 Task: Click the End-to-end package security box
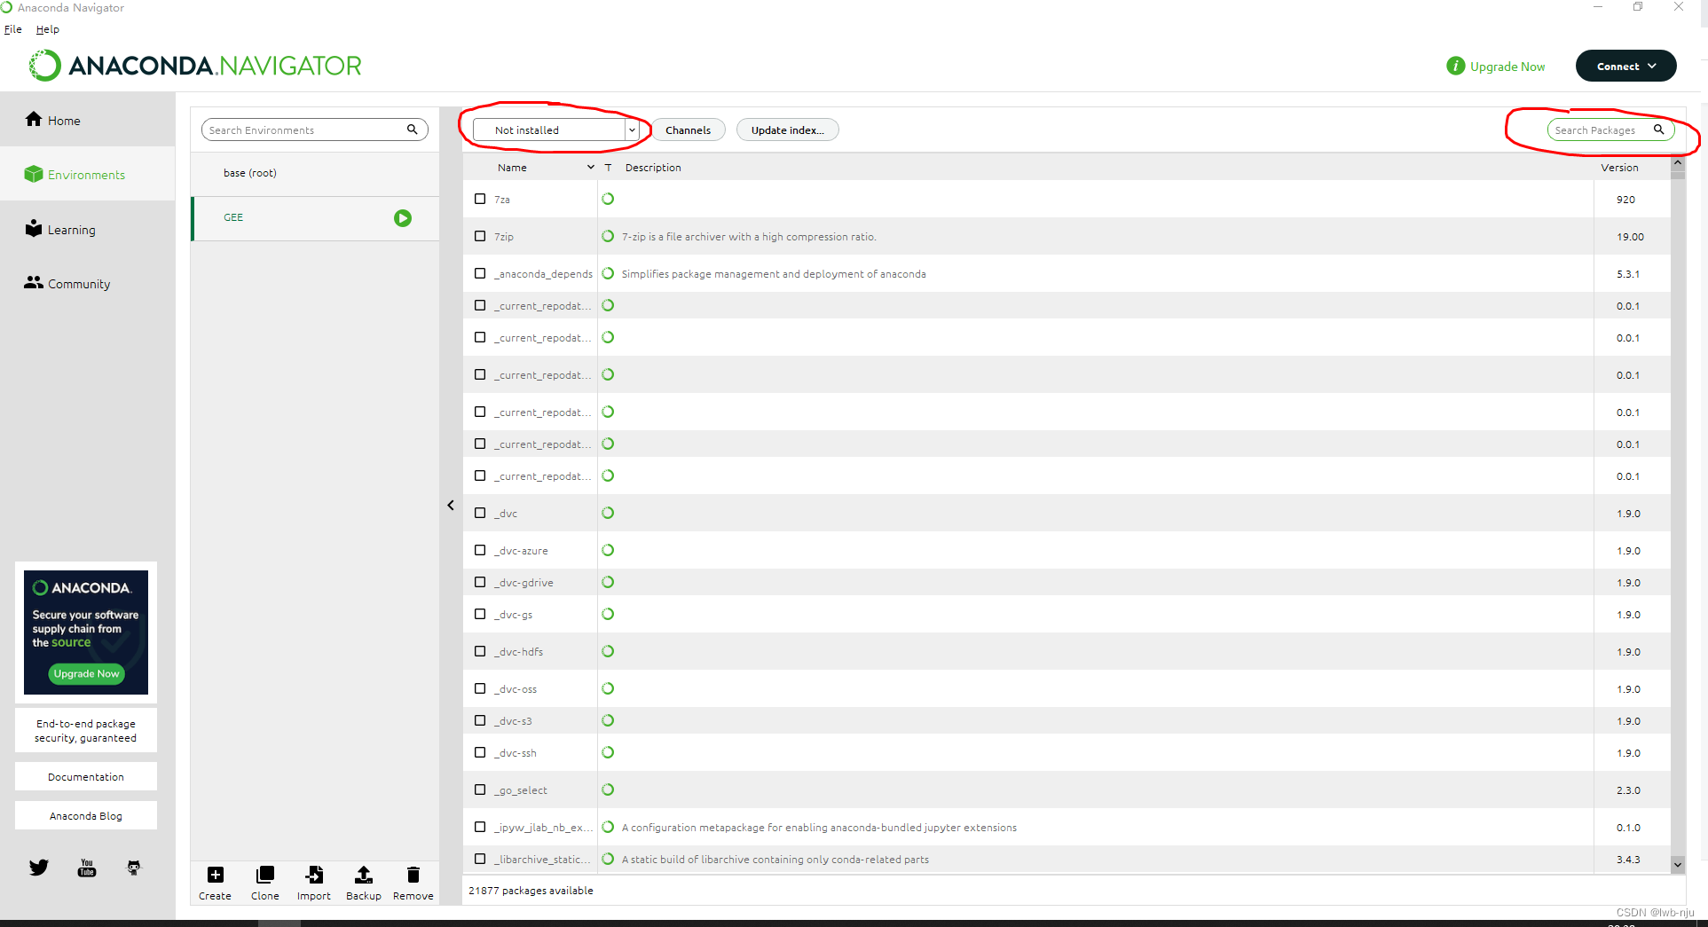pyautogui.click(x=86, y=730)
